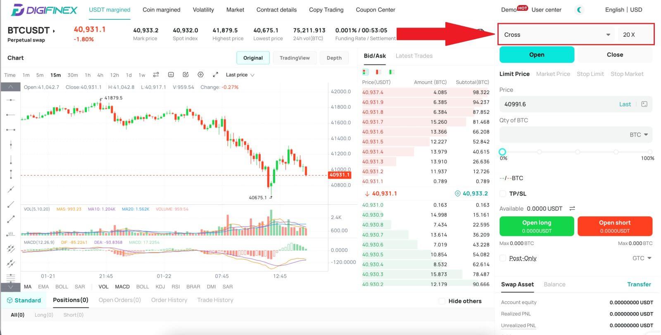This screenshot has width=661, height=335.
Task: Check Hide others checkbox
Action: click(x=442, y=301)
